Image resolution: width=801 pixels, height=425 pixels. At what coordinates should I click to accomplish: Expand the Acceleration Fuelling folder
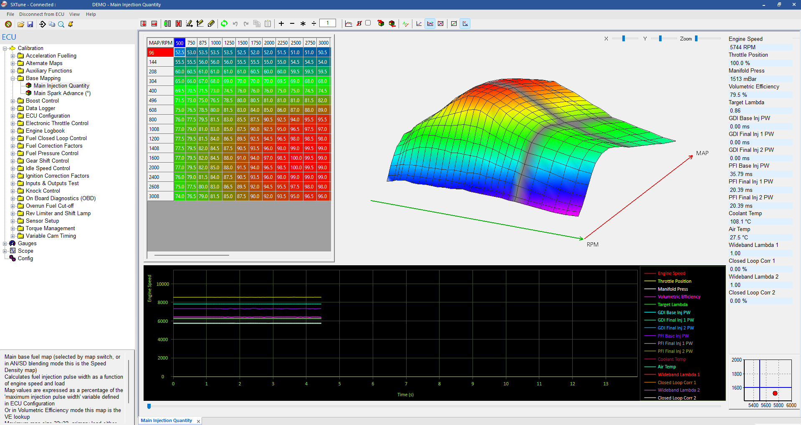pyautogui.click(x=13, y=56)
